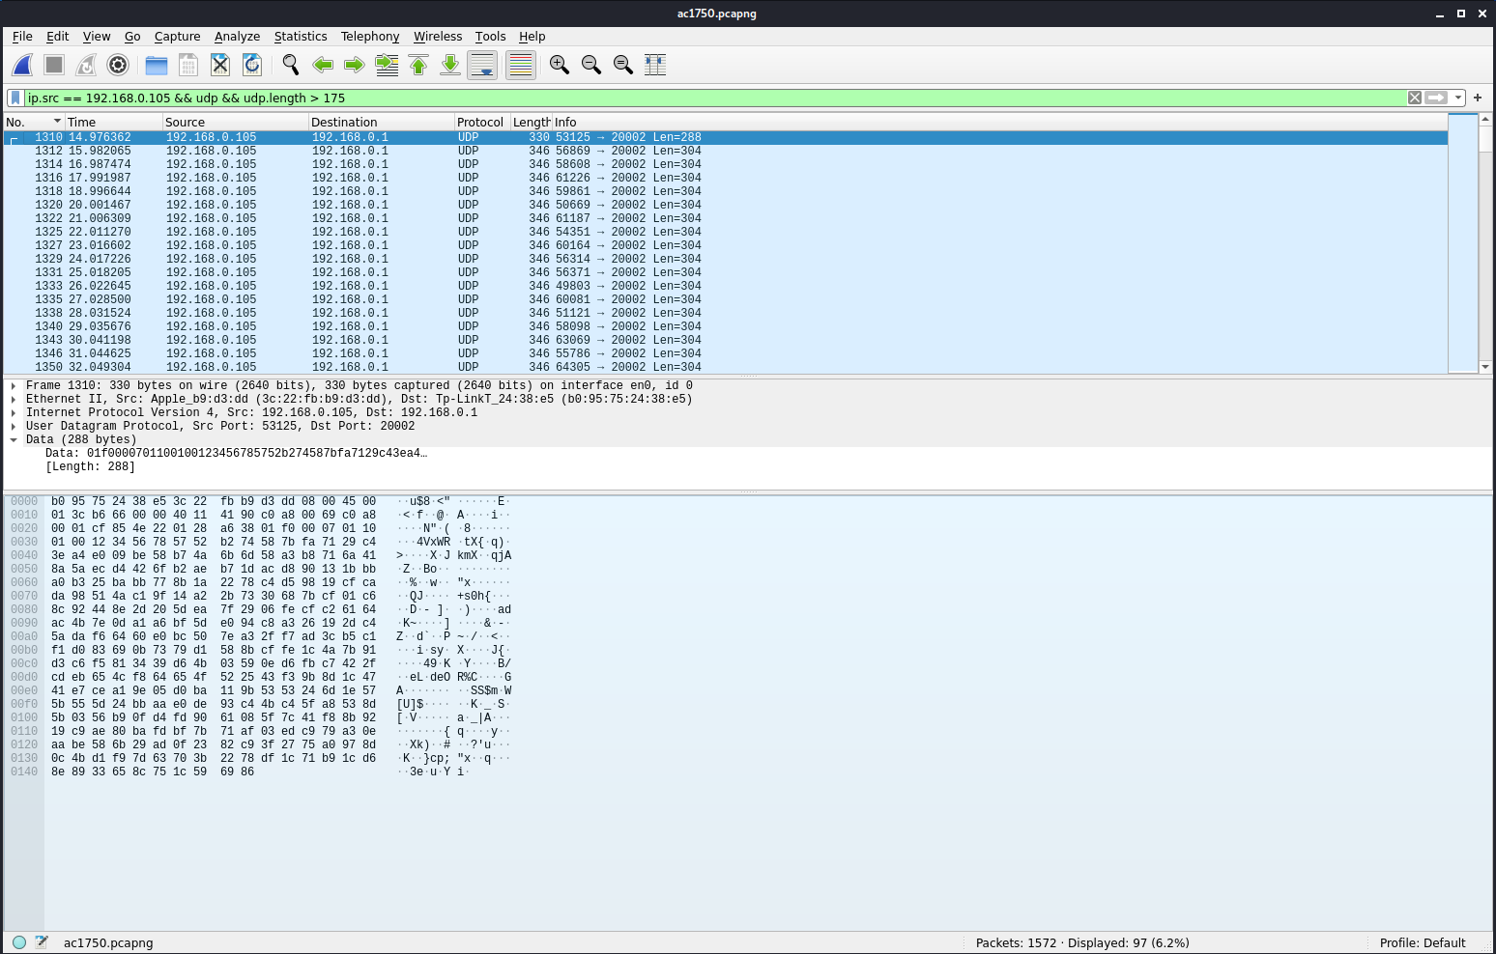Reset text to normal size
Image resolution: width=1496 pixels, height=954 pixels.
coord(623,65)
